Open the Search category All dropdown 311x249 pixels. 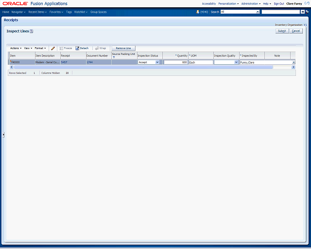[x=257, y=12]
